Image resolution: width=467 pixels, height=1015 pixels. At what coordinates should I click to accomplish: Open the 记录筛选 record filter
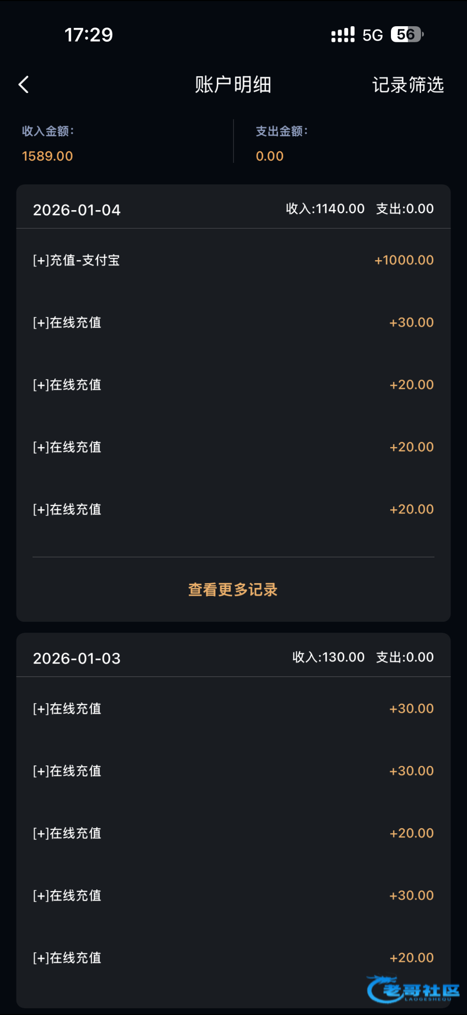[x=408, y=85]
